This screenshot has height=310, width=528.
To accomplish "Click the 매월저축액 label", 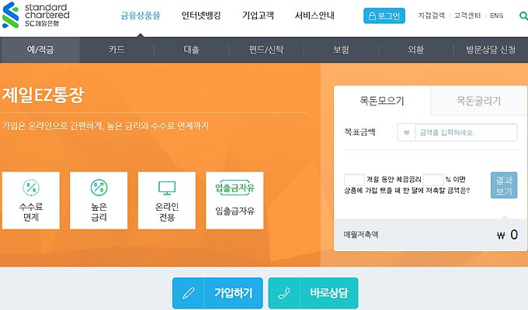I will (361, 234).
